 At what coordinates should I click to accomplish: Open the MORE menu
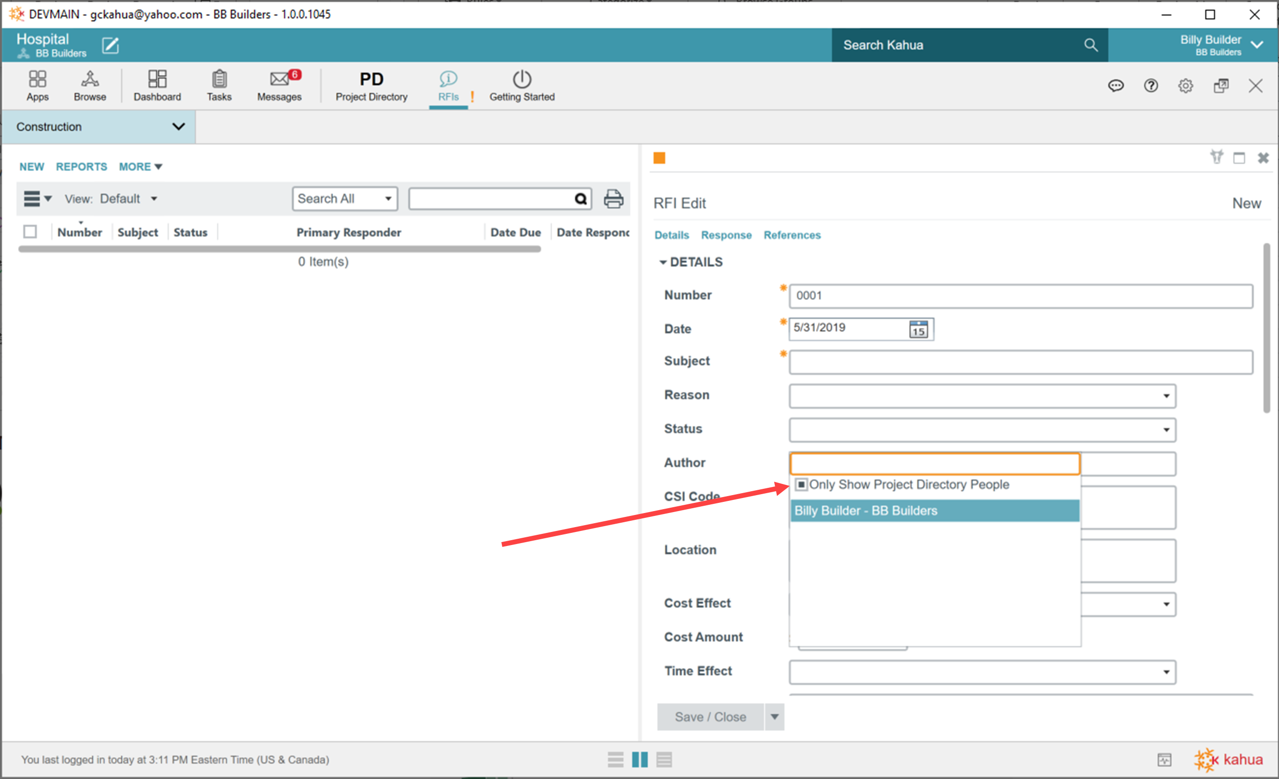[140, 167]
